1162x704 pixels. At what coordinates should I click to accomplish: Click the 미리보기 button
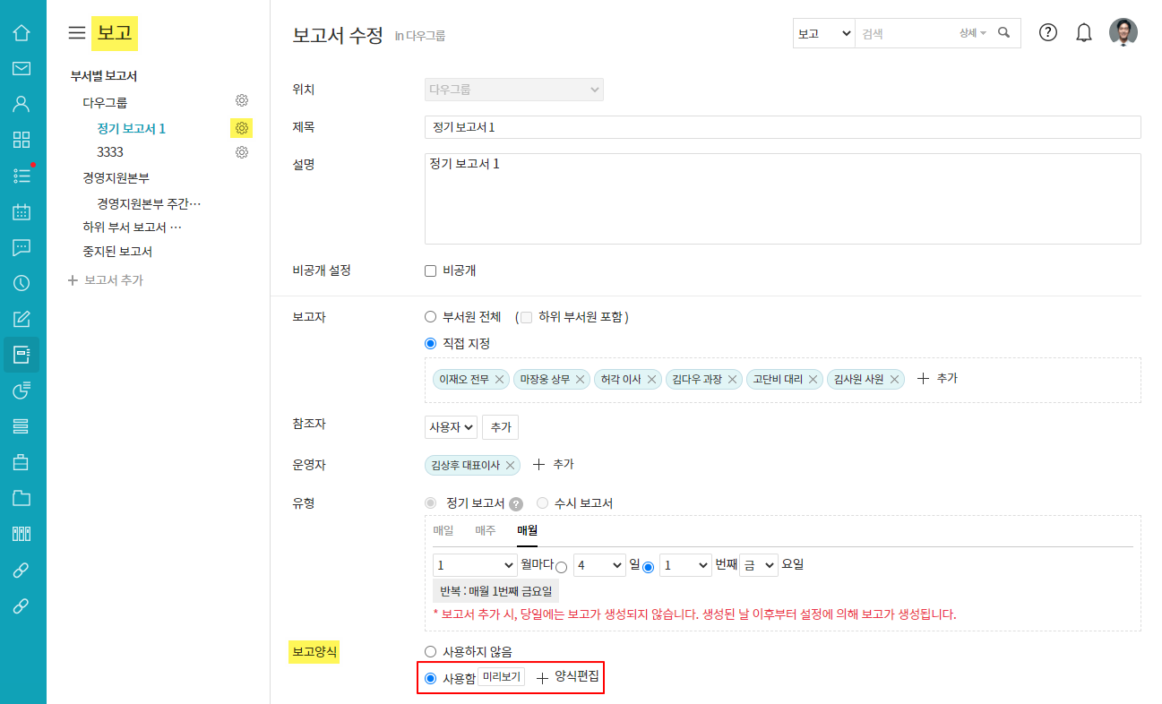pyautogui.click(x=501, y=678)
